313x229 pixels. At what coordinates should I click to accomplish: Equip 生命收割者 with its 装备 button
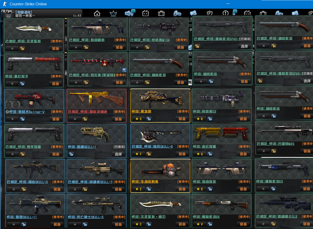tap(182, 189)
